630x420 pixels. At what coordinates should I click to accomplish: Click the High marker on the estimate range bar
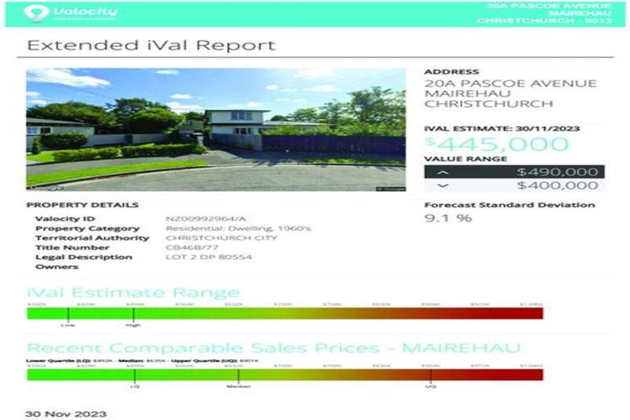point(134,323)
